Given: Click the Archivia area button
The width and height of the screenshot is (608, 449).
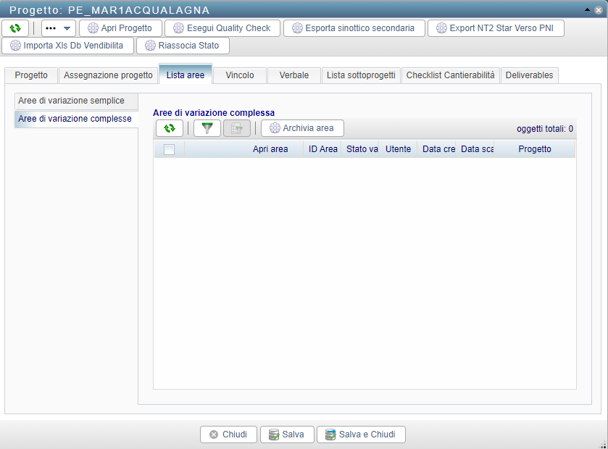Looking at the screenshot, I should point(301,128).
